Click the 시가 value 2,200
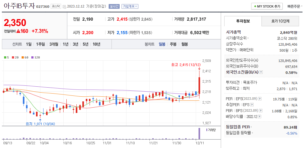 pyautogui.click(x=88, y=33)
